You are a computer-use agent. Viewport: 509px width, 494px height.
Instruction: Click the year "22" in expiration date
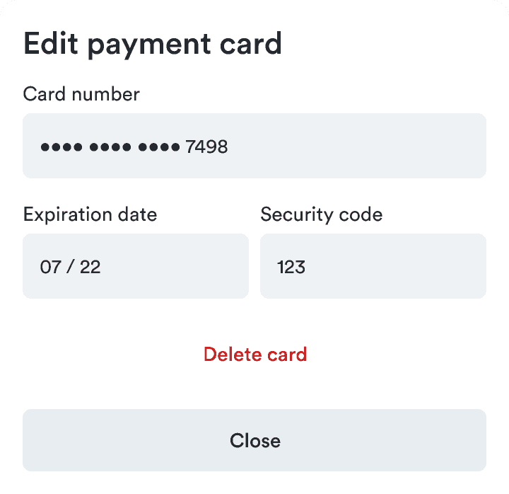[90, 267]
